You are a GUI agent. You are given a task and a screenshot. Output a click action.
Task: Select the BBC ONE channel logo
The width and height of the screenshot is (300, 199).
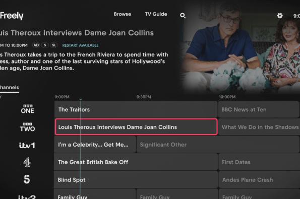pos(28,109)
